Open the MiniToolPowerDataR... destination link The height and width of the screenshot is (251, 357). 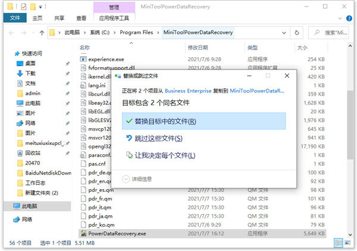click(257, 91)
